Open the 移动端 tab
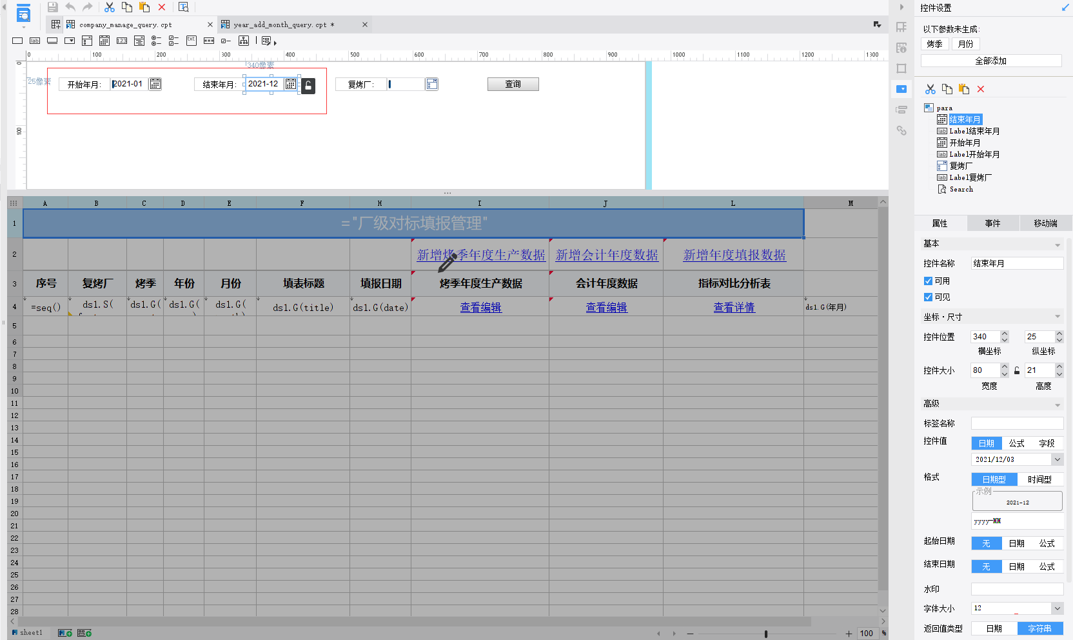 click(1046, 223)
